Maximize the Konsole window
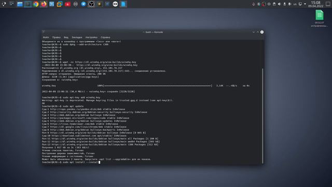The height and width of the screenshot is (187, 332). tap(258, 32)
